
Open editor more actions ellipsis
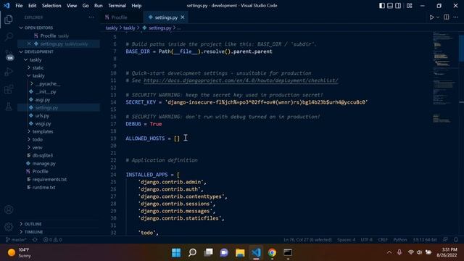pos(456,17)
